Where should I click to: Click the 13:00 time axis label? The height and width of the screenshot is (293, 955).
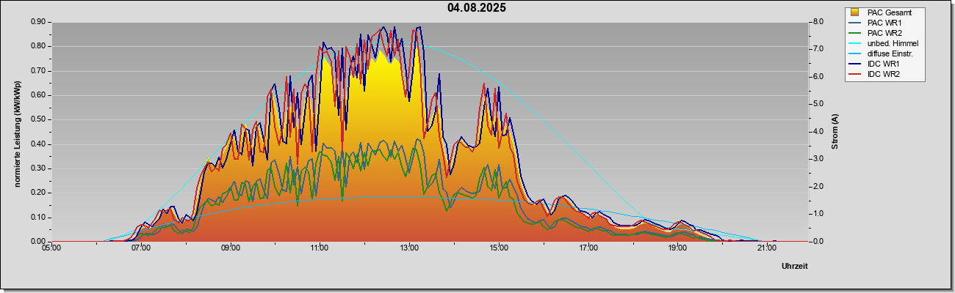click(x=409, y=248)
